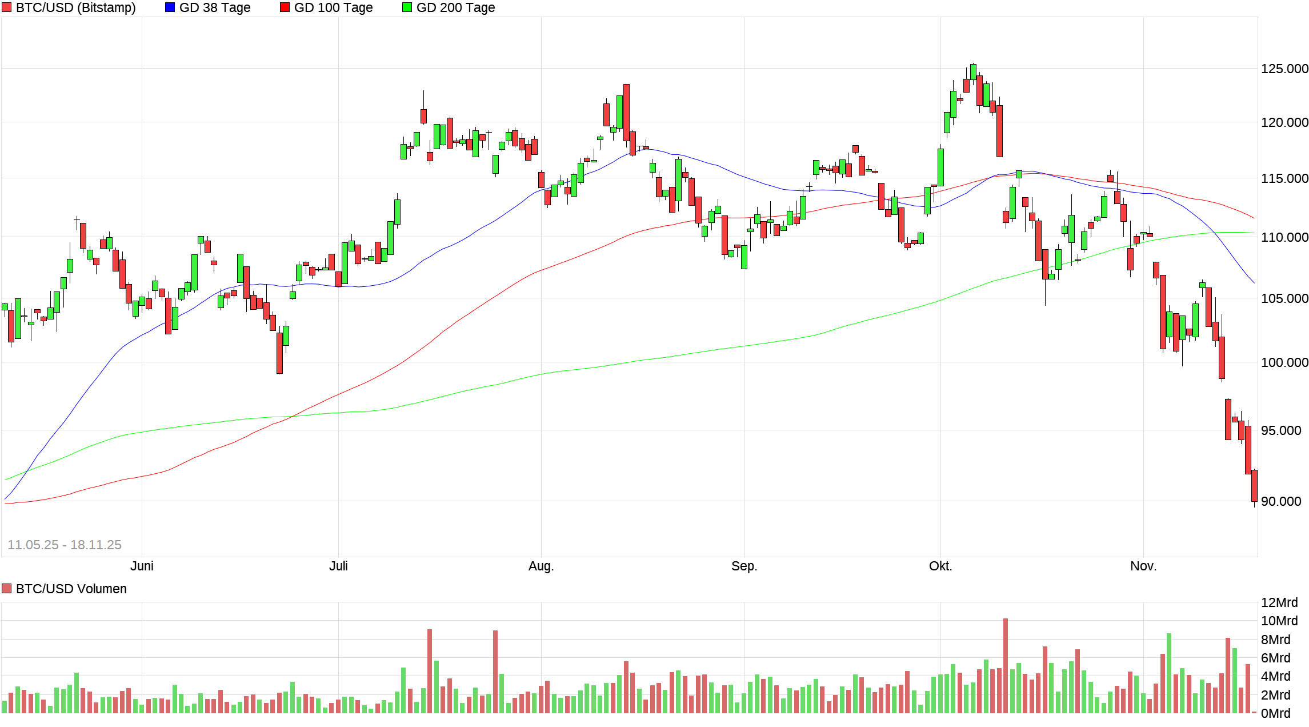Click the green GD 200 Tage legend square
Image resolution: width=1309 pixels, height=727 pixels.
406,7
